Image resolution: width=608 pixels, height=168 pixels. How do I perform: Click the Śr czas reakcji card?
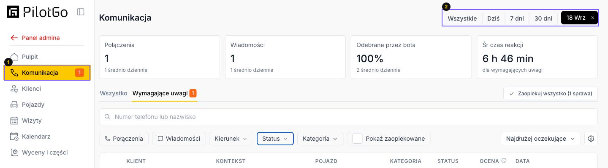537,57
